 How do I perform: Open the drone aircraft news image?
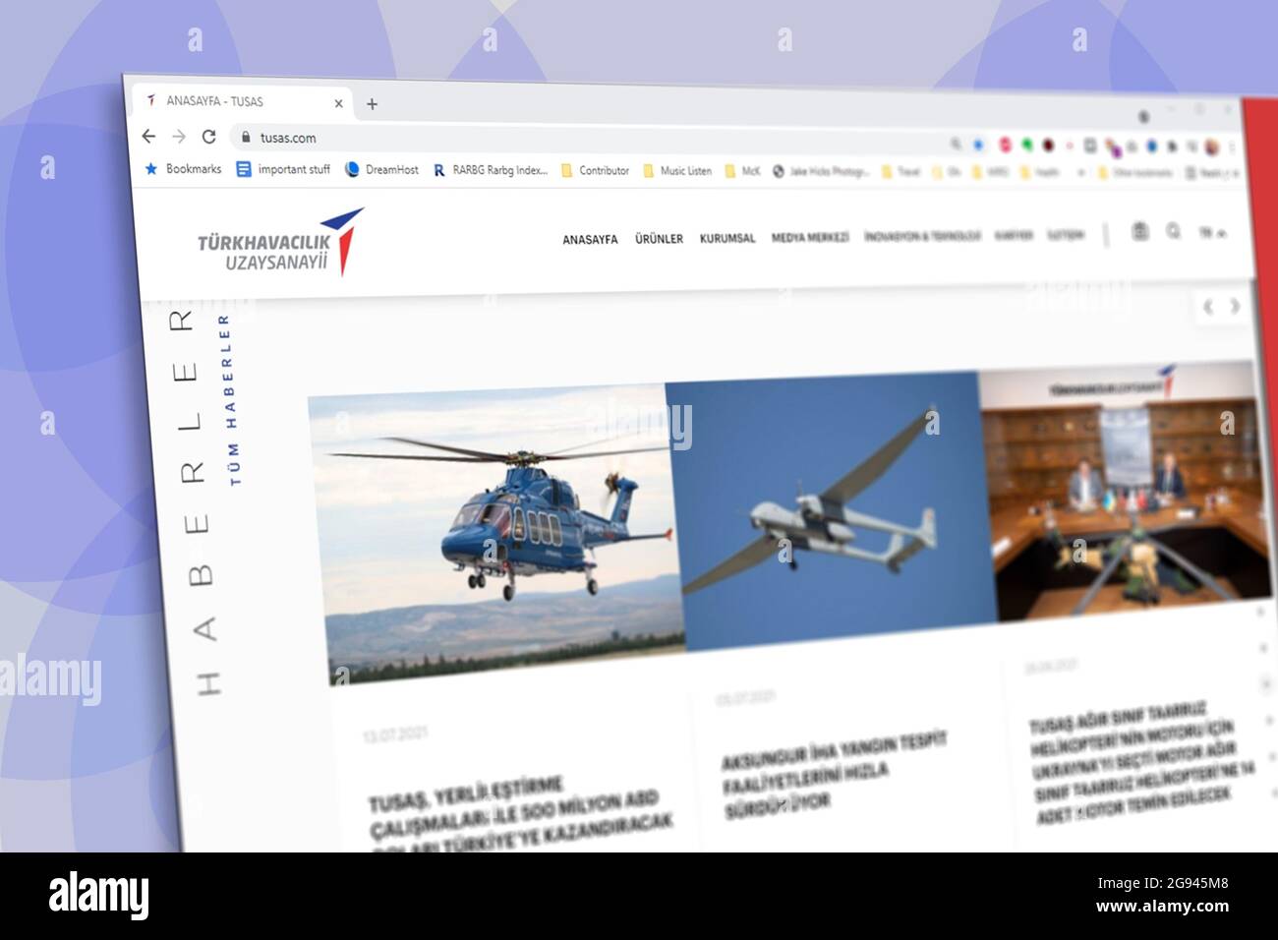(x=832, y=510)
